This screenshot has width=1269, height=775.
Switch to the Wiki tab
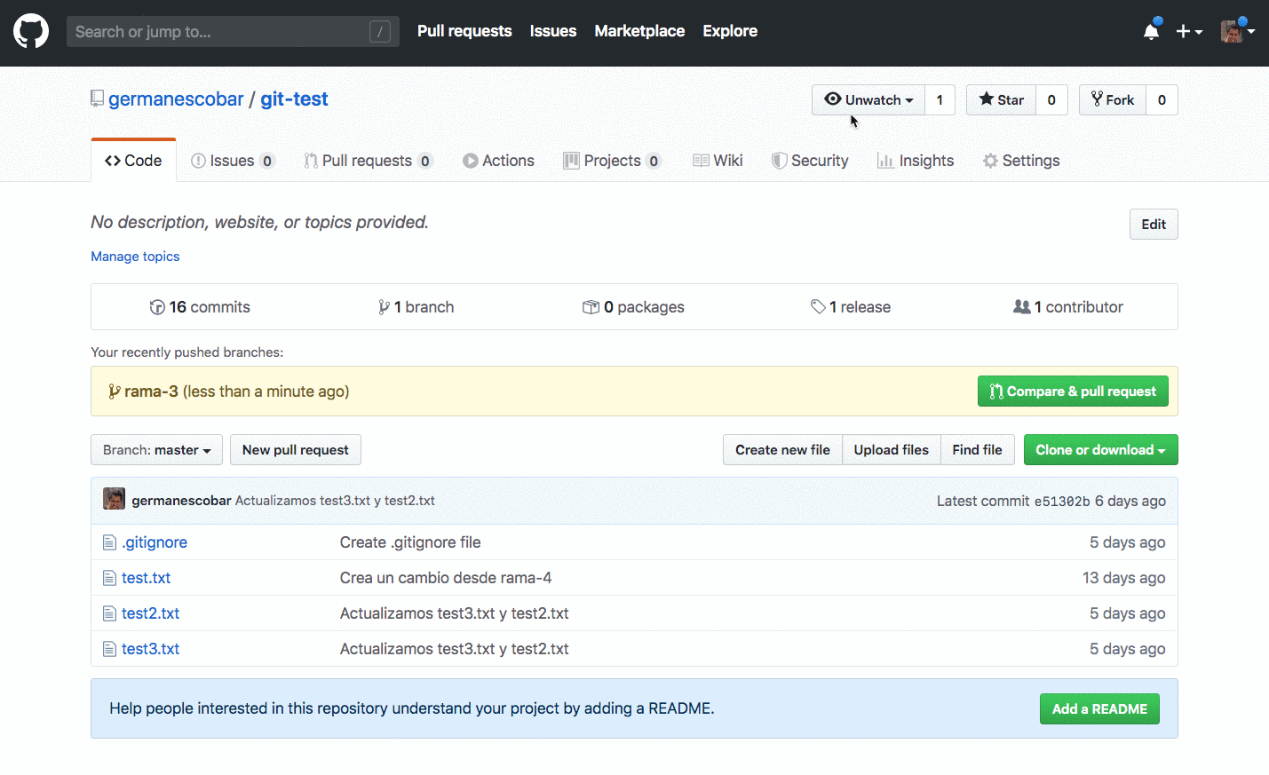pyautogui.click(x=718, y=161)
